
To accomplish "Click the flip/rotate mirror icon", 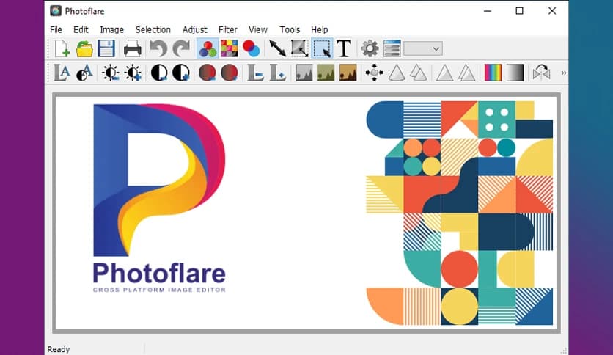I will click(x=541, y=73).
